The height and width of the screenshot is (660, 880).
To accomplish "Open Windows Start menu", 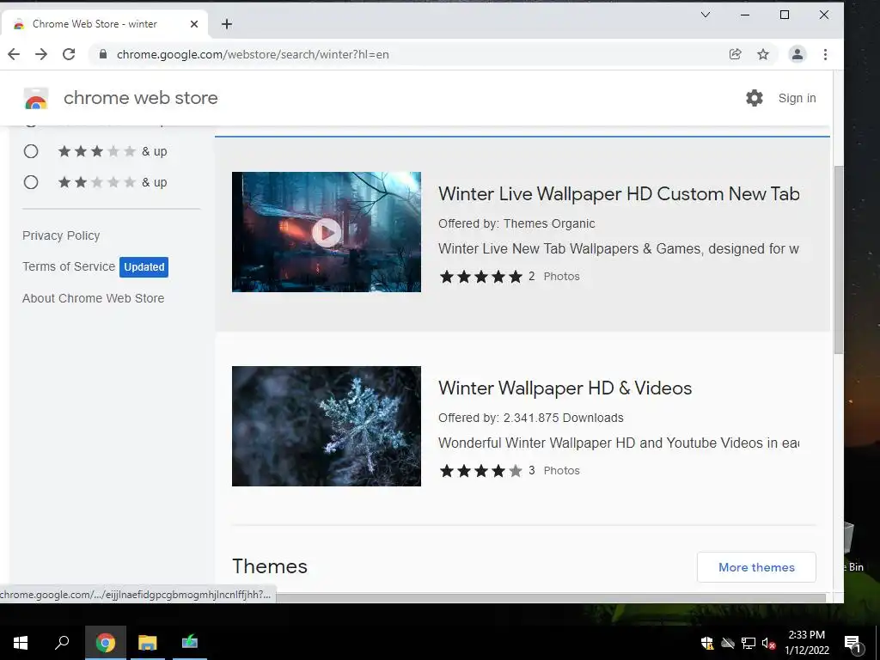I will coord(21,643).
